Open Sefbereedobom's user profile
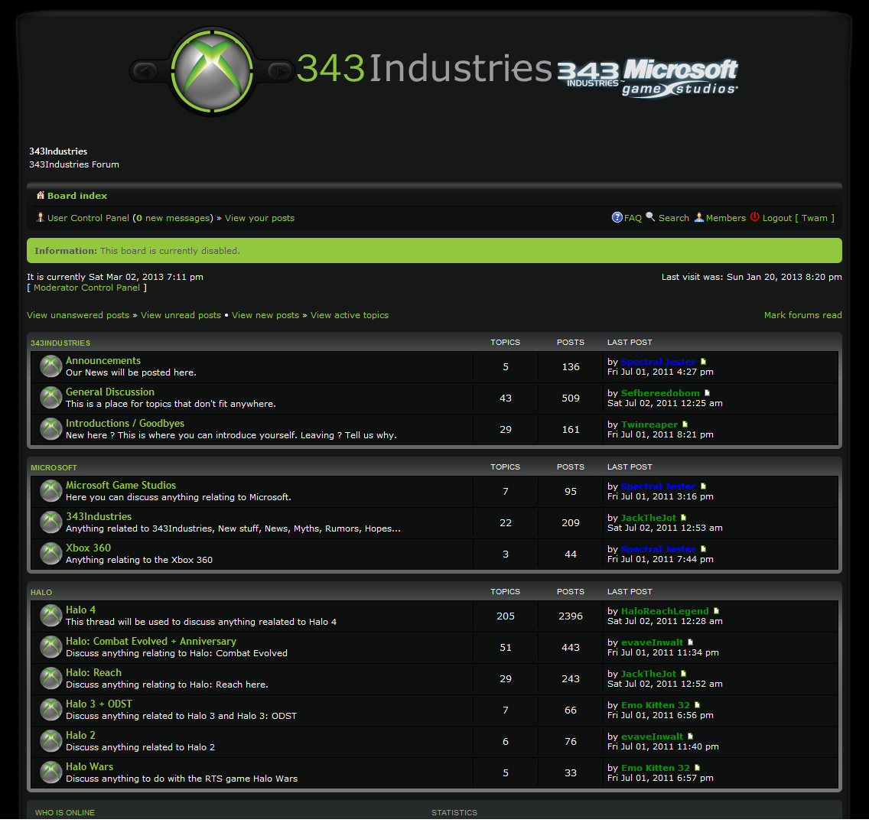Screen dimensions: 869x826 point(660,393)
